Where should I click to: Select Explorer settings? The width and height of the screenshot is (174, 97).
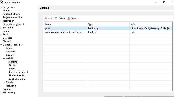(7, 89)
